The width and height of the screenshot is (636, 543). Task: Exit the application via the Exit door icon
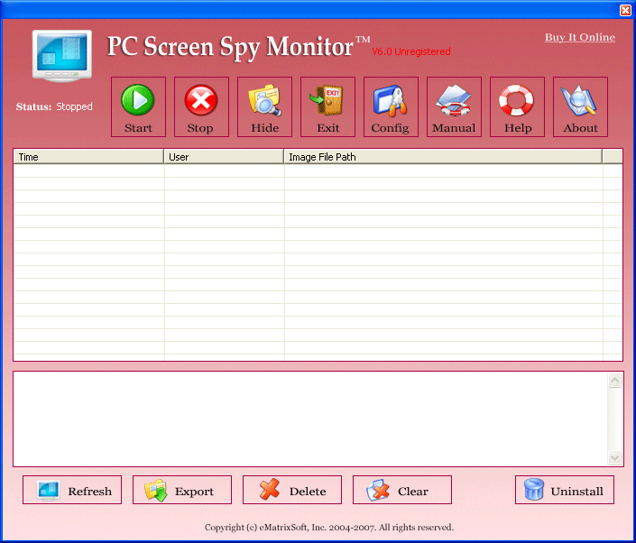327,106
